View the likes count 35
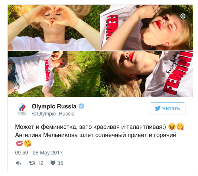Viewport: 198px width, 176px height. [60, 163]
